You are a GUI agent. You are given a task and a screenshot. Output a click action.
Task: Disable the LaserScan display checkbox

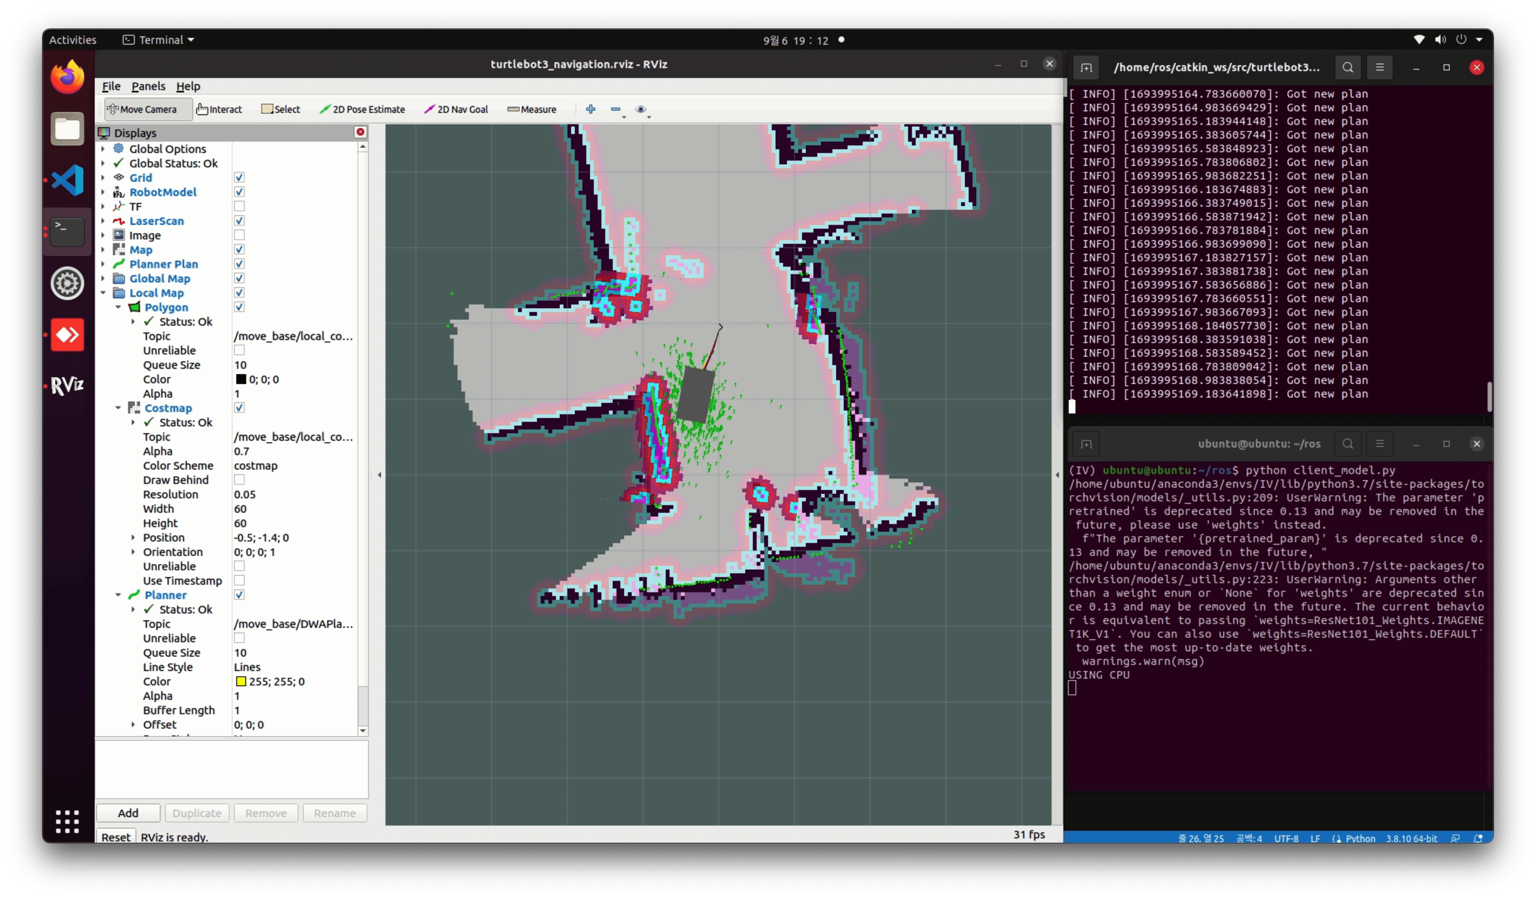click(x=240, y=221)
